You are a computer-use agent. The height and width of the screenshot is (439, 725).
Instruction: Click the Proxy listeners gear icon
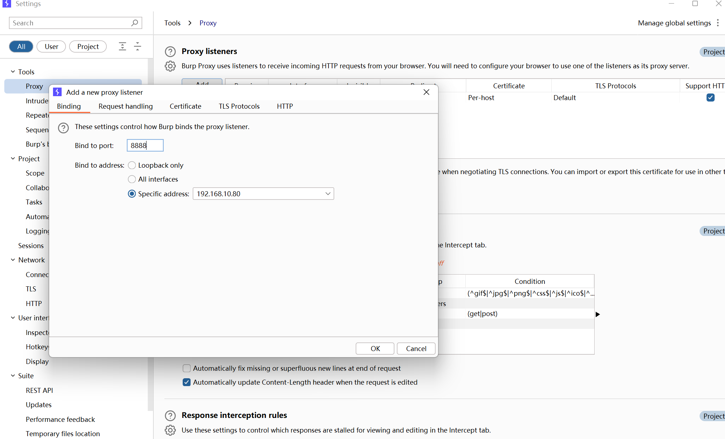tap(170, 66)
